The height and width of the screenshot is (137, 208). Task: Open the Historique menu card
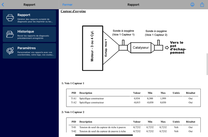coord(29,34)
